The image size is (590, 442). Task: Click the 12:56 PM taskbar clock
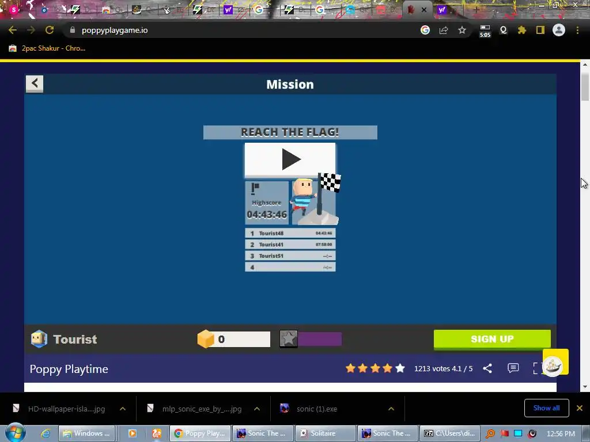[561, 433]
